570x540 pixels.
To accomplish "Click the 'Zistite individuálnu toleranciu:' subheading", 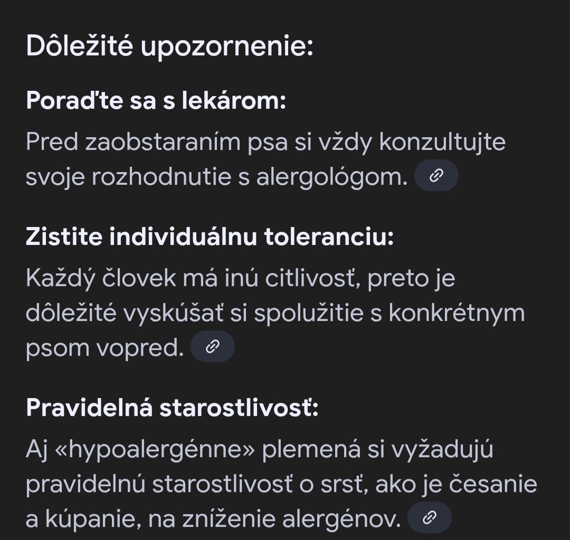I will coord(210,237).
